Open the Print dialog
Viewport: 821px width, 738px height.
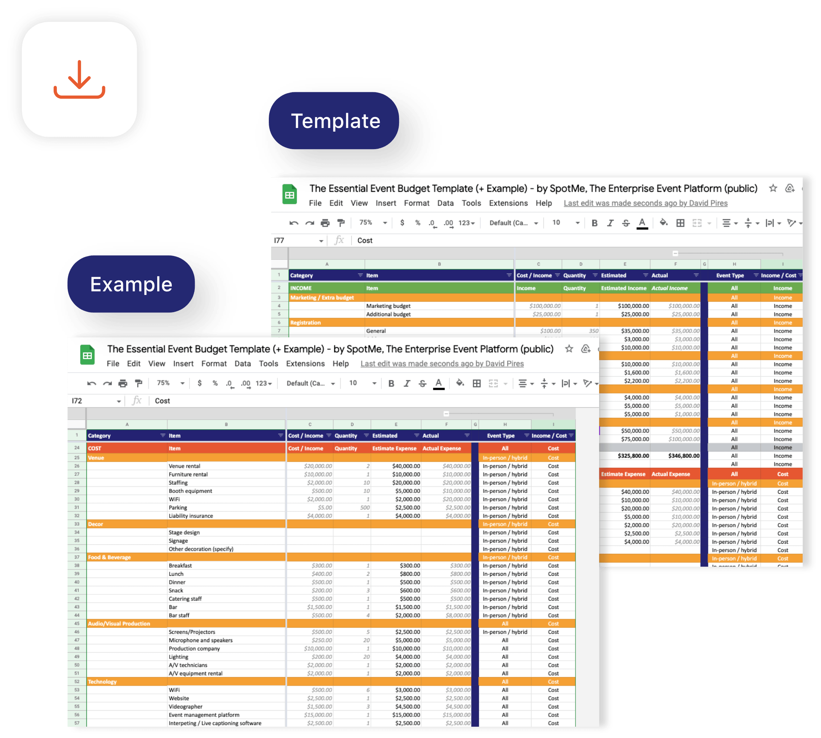point(123,383)
